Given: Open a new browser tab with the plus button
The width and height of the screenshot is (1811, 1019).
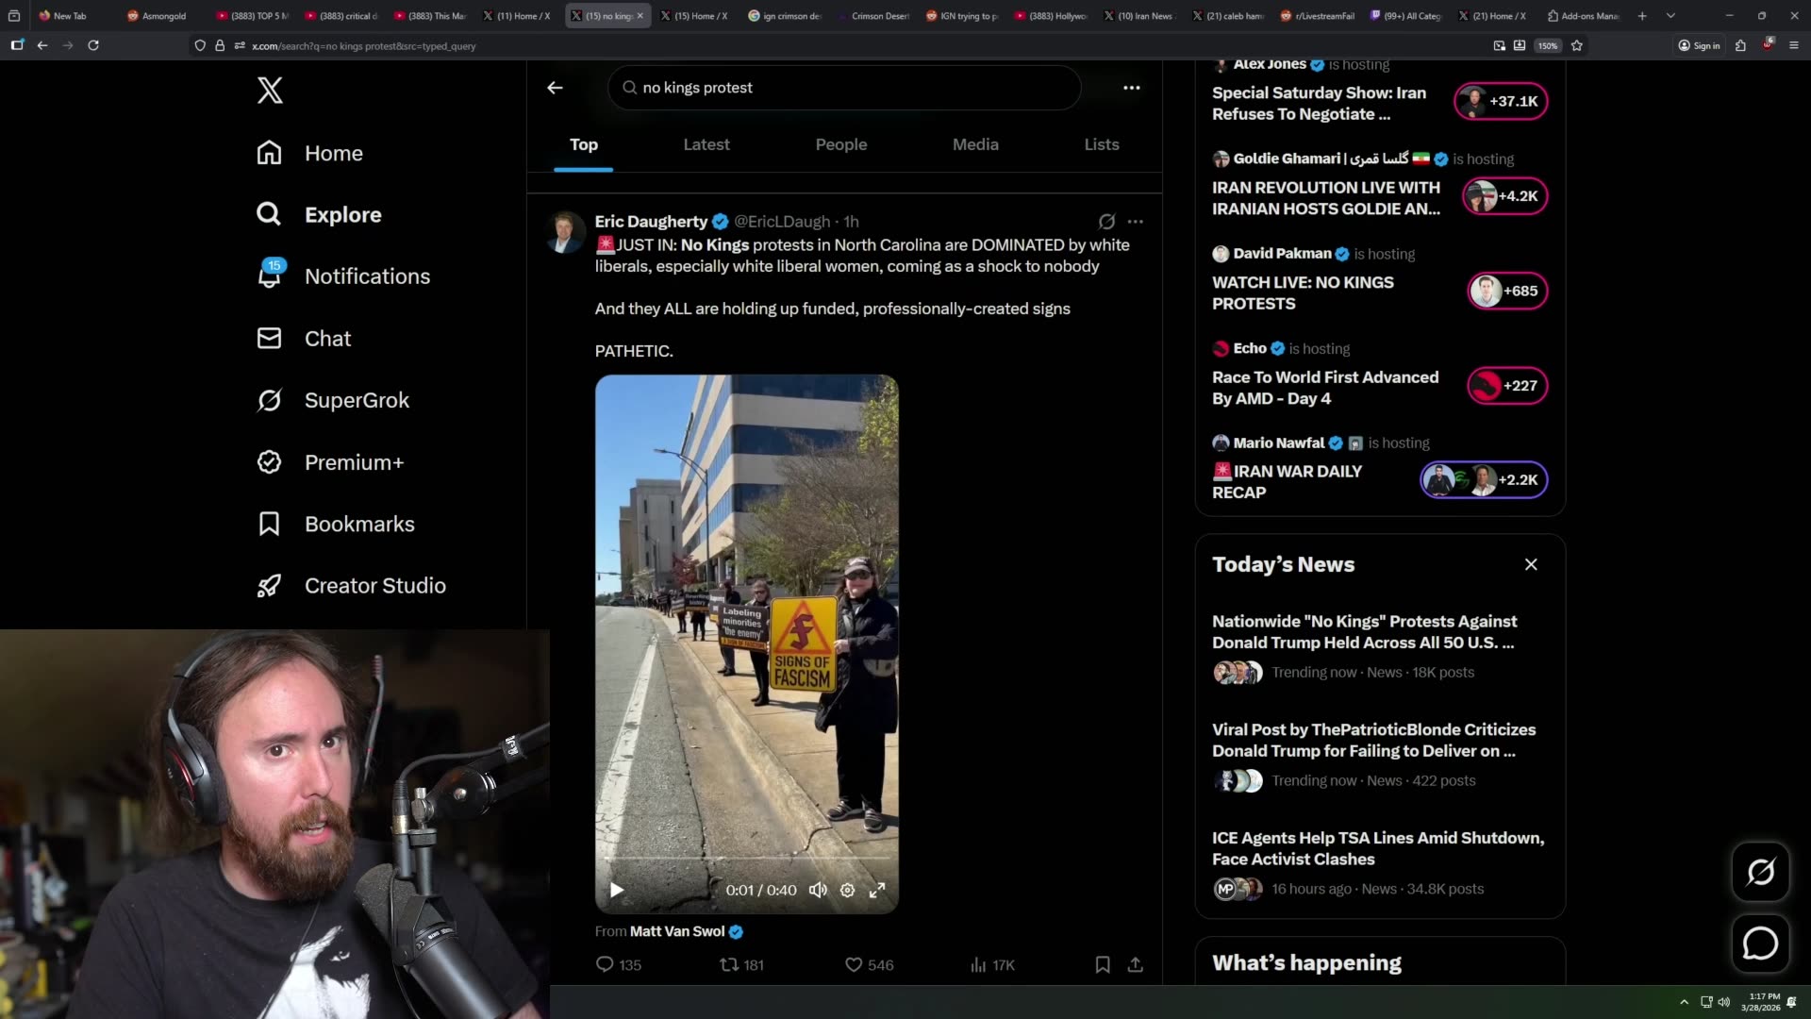Looking at the screenshot, I should pyautogui.click(x=1642, y=16).
